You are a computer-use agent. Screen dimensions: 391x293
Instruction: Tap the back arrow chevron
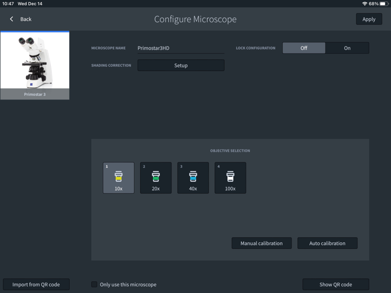[12, 19]
